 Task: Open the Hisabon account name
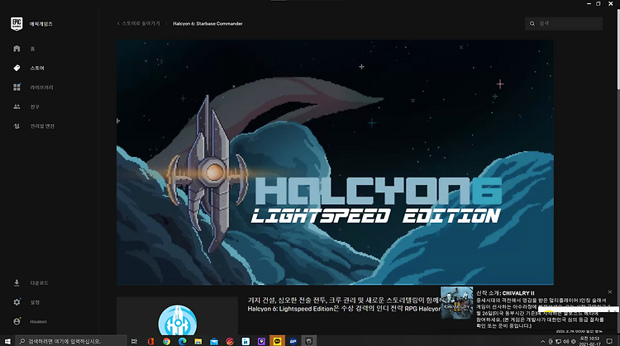point(38,321)
